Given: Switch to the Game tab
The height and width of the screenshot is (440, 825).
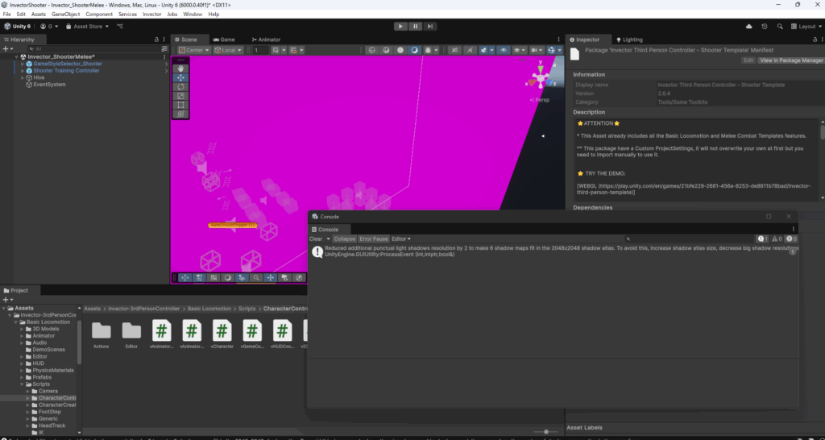Looking at the screenshot, I should tap(224, 39).
